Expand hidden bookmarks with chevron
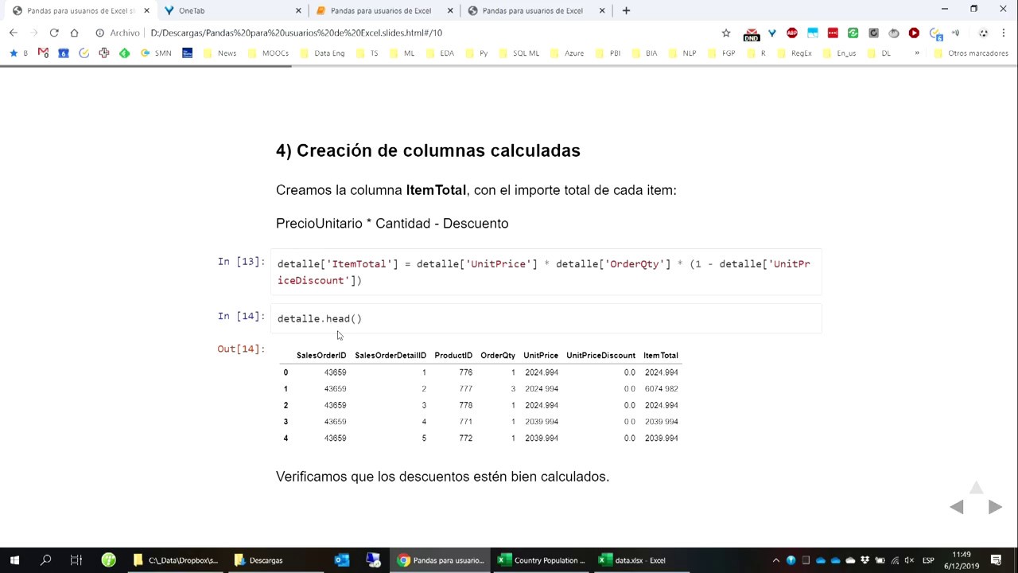The image size is (1018, 573). tap(917, 53)
